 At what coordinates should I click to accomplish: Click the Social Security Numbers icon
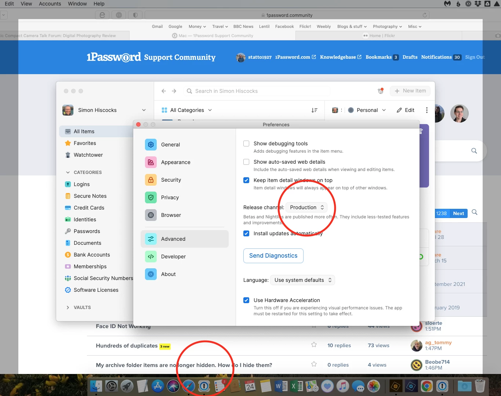68,278
